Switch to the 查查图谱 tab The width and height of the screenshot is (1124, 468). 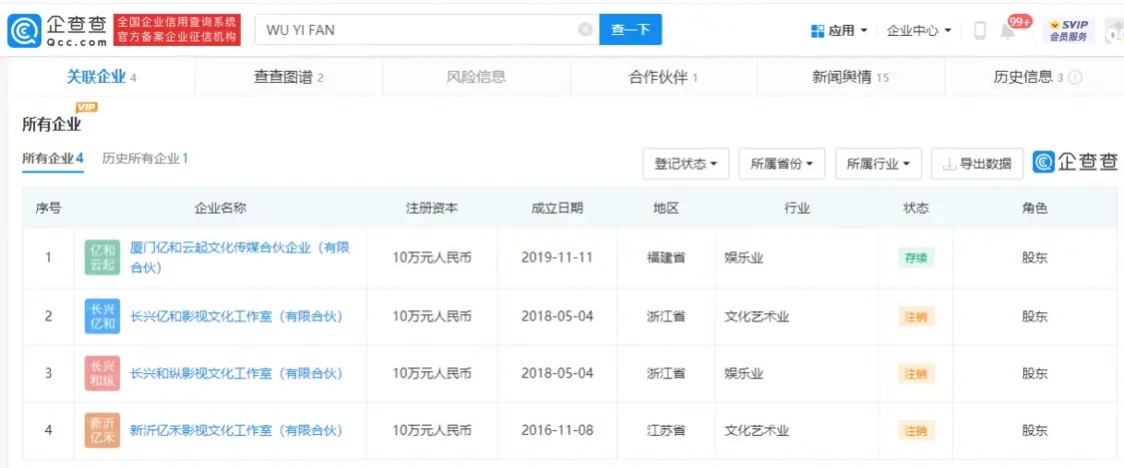click(x=289, y=77)
